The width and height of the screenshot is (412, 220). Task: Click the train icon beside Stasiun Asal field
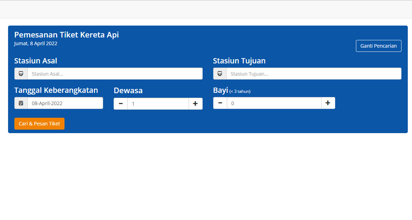click(x=21, y=74)
